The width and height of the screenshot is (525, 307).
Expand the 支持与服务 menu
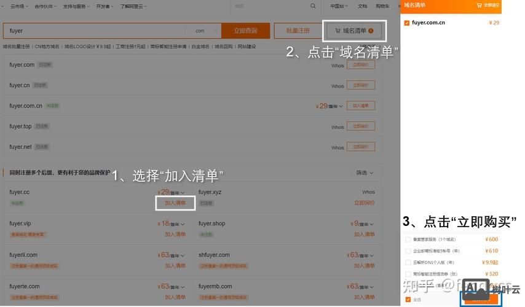point(76,6)
